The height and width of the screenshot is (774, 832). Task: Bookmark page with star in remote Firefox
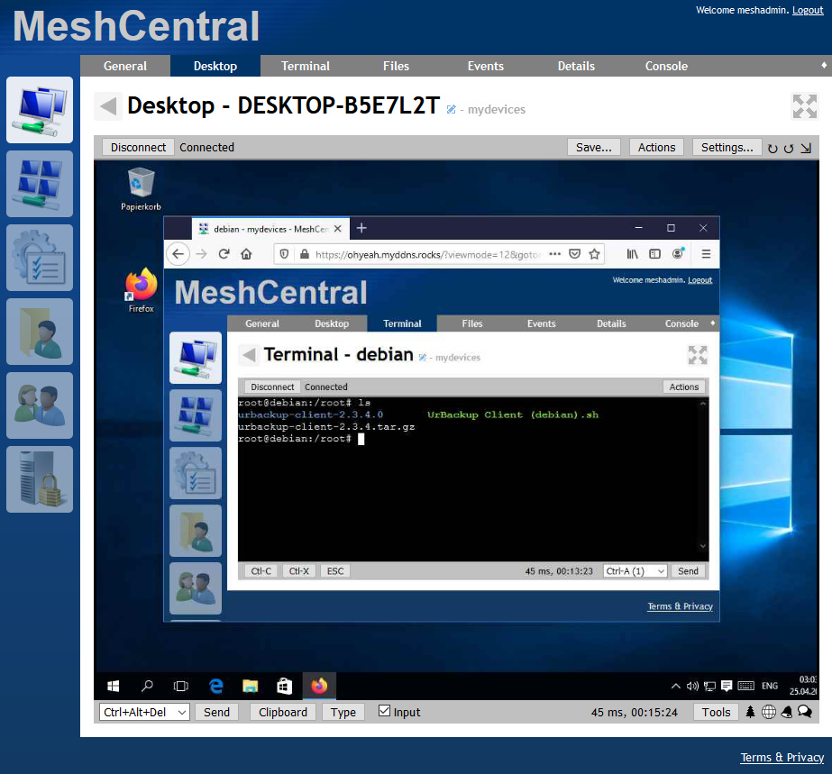[594, 254]
